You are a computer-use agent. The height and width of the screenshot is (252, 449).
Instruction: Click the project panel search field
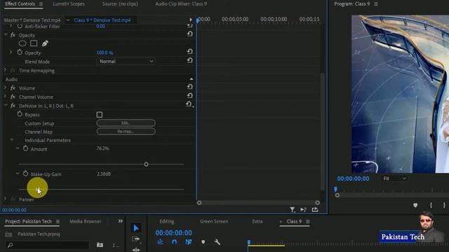48,245
